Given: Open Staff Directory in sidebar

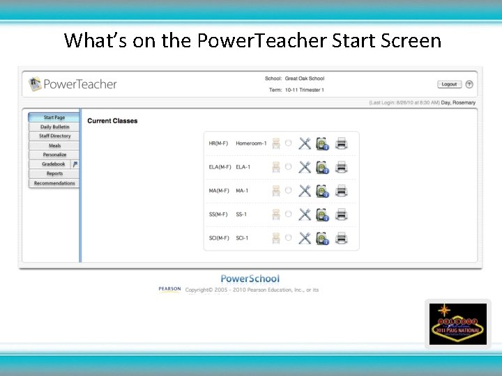Looking at the screenshot, I should 54,136.
